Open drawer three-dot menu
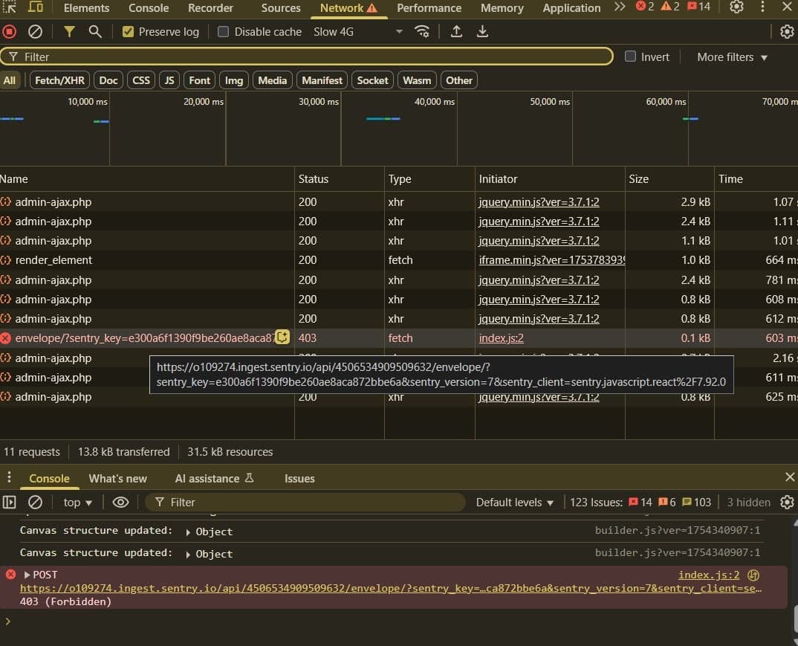This screenshot has height=646, width=798. (9, 477)
